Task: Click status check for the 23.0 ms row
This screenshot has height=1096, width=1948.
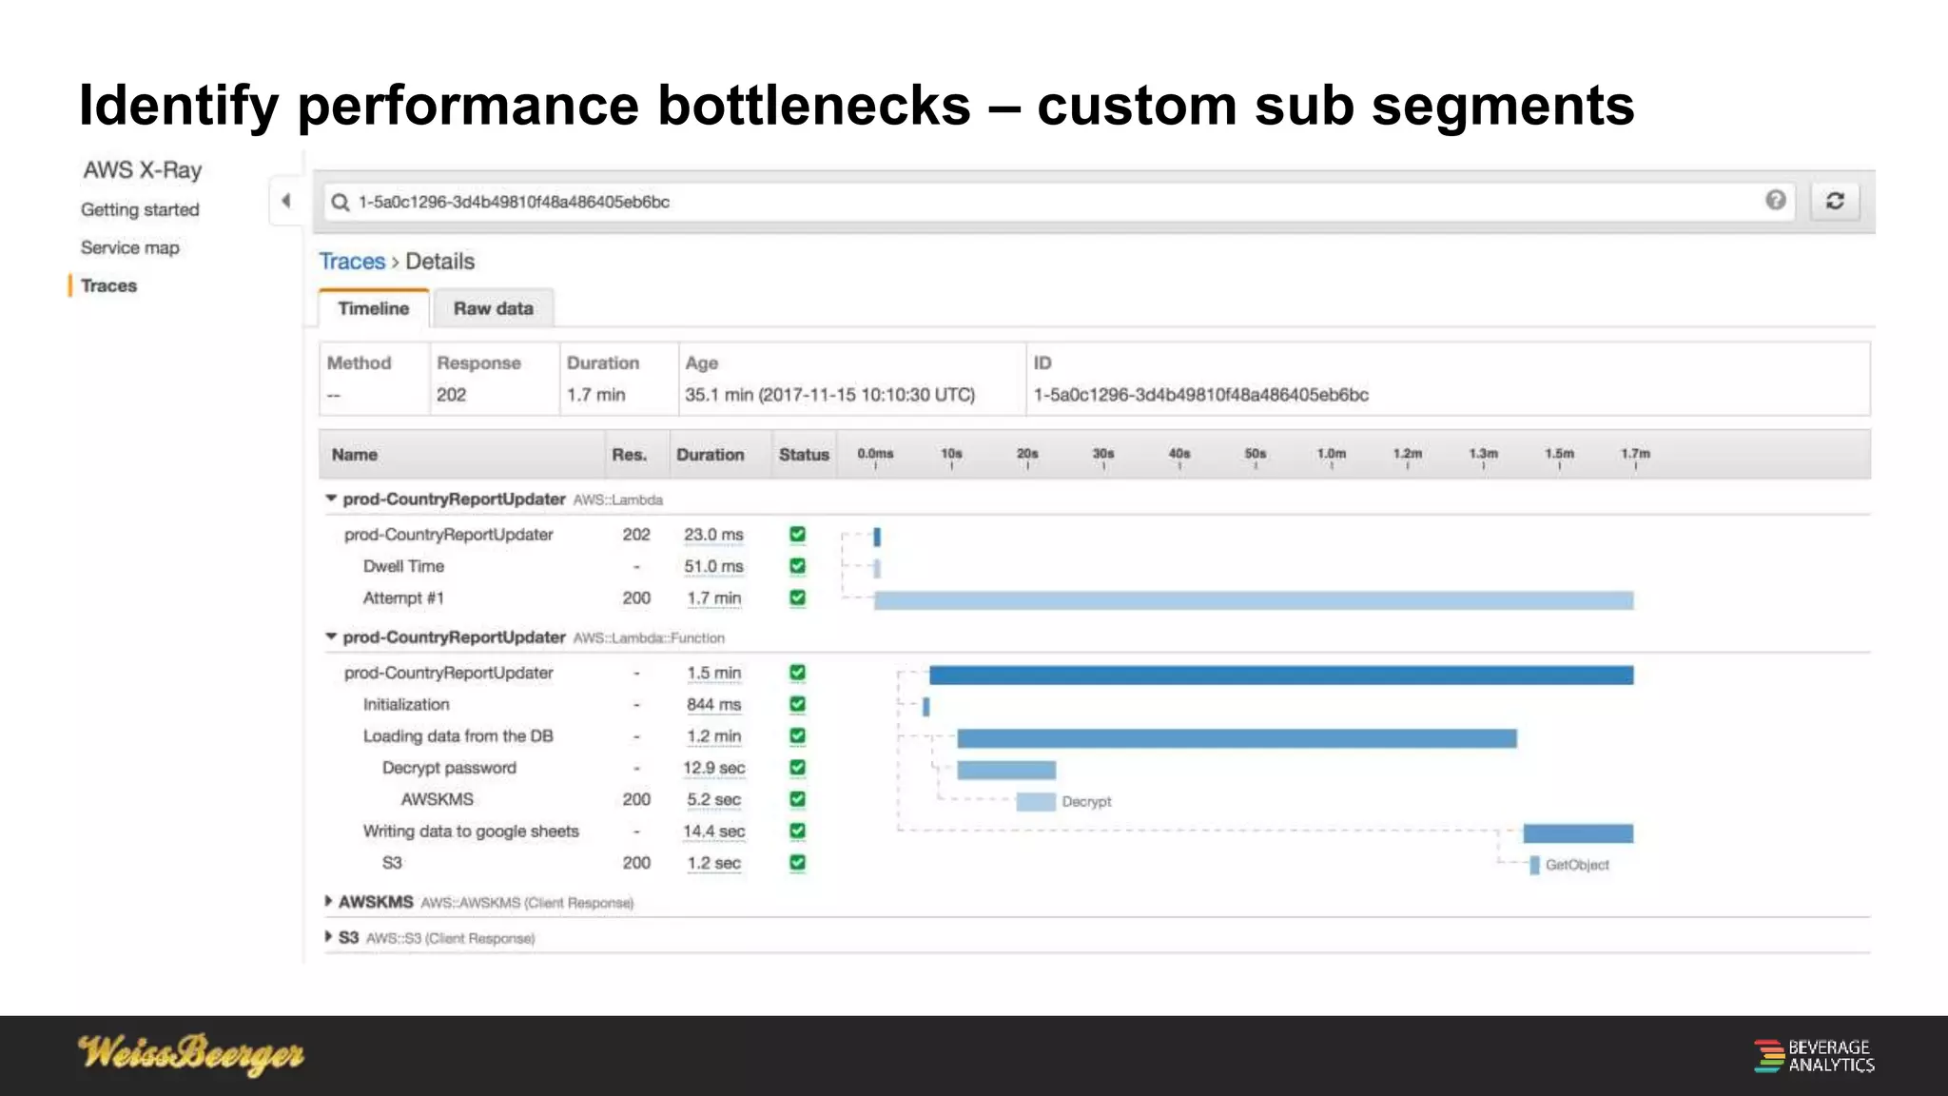Action: click(x=797, y=535)
